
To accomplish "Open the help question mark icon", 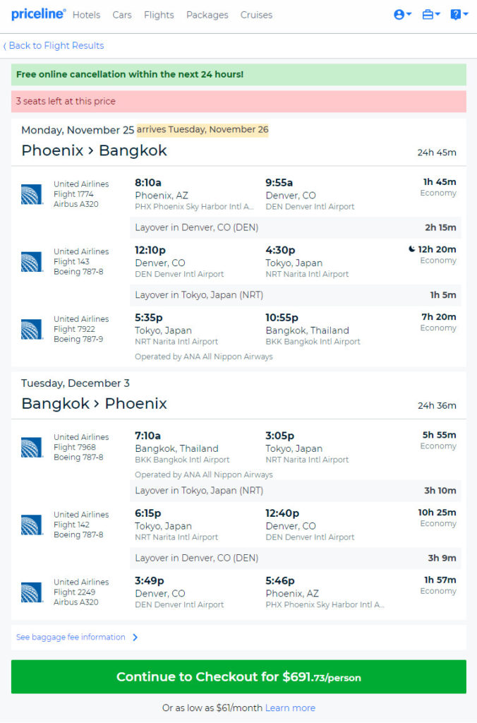I will coord(455,15).
